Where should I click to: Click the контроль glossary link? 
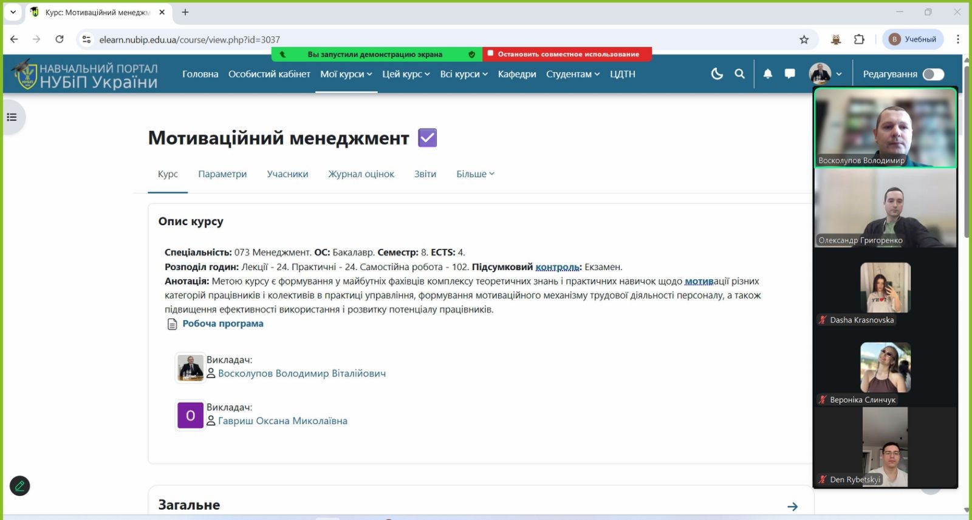click(x=557, y=267)
